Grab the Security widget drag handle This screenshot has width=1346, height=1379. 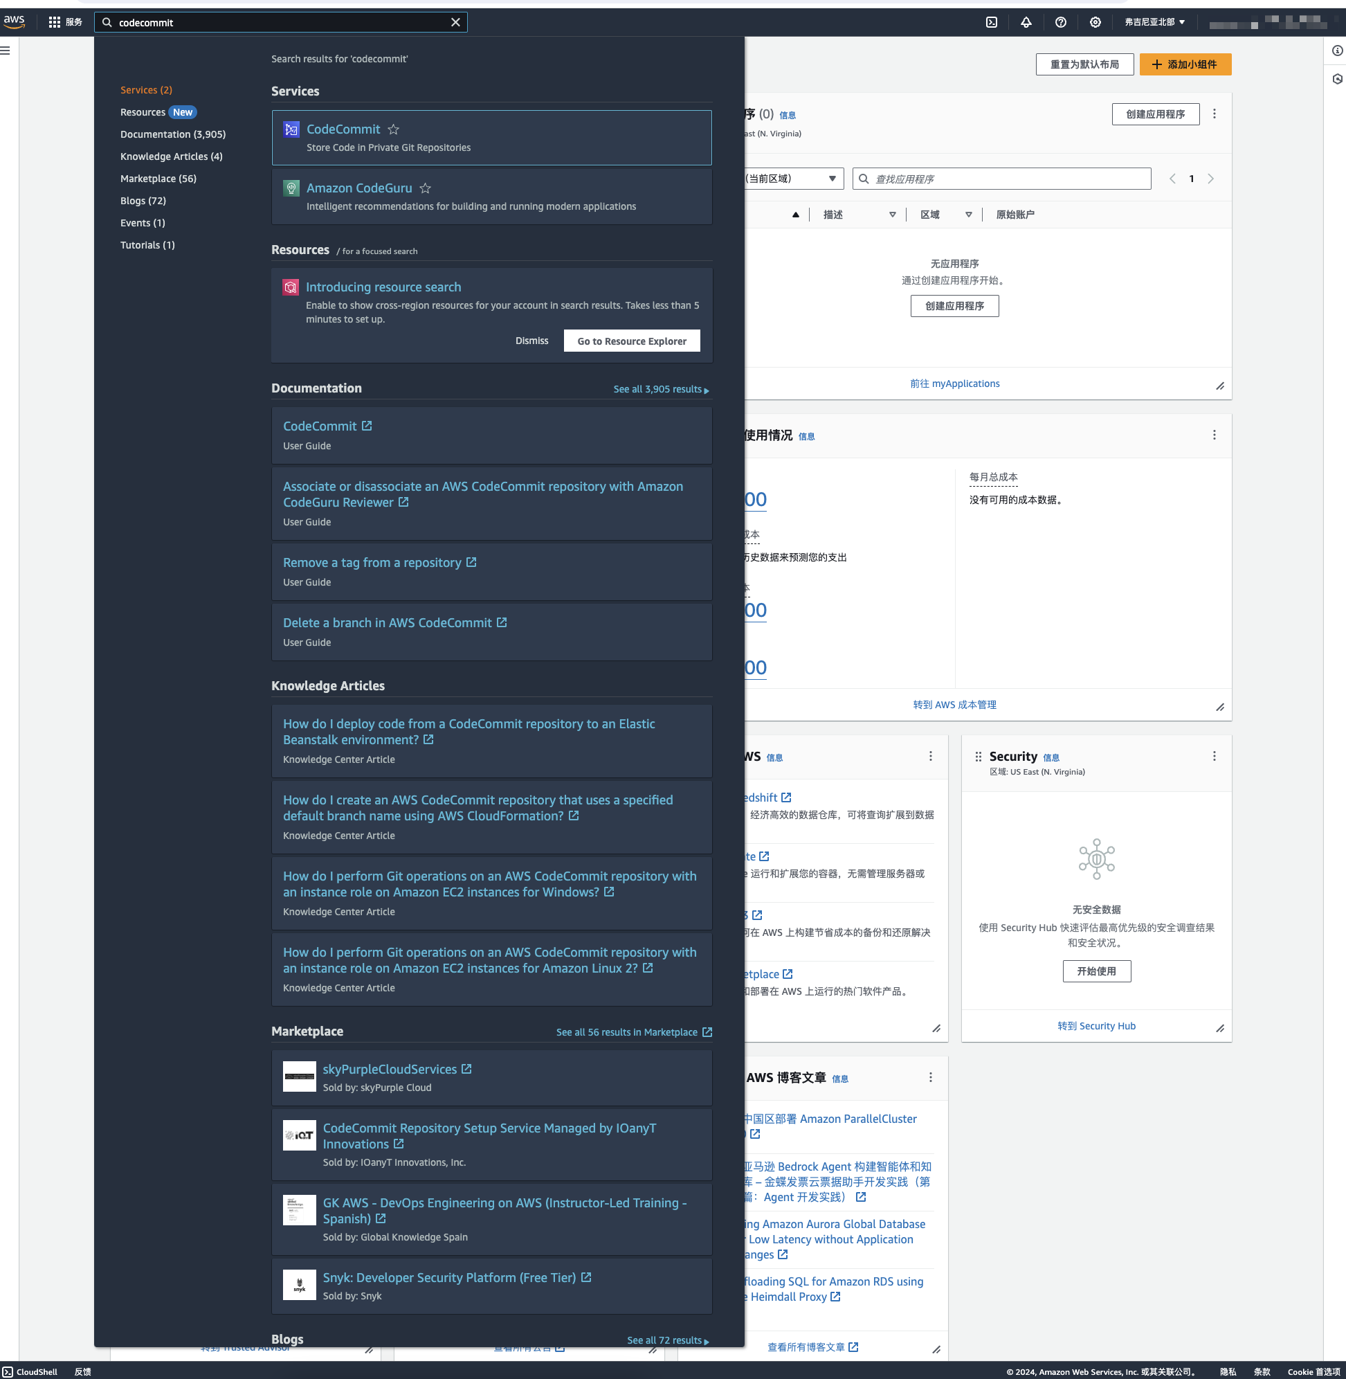[978, 757]
